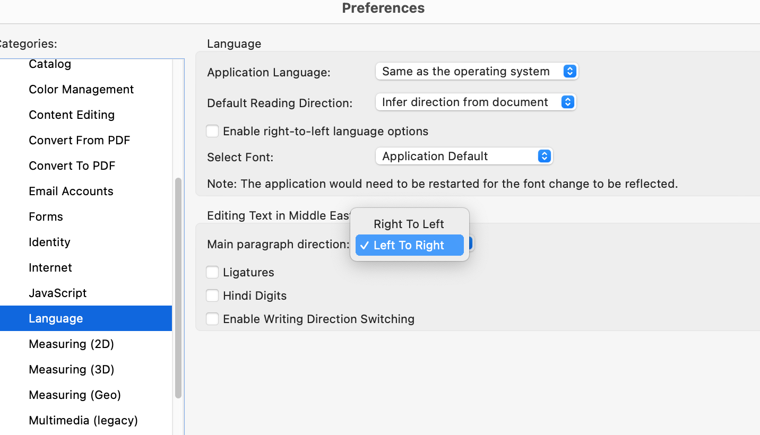The width and height of the screenshot is (760, 435).
Task: Enable right-to-left language options checkbox
Action: (x=212, y=131)
